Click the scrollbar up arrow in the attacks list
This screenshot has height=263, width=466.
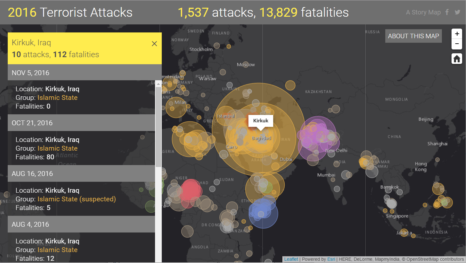158,84
